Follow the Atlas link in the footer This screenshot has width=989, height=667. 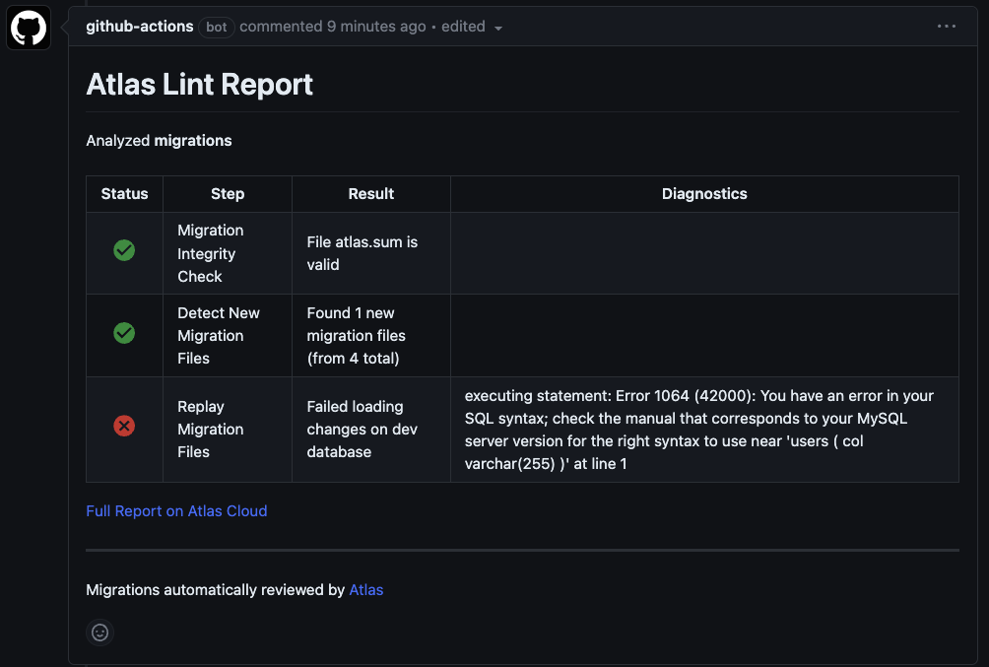366,590
